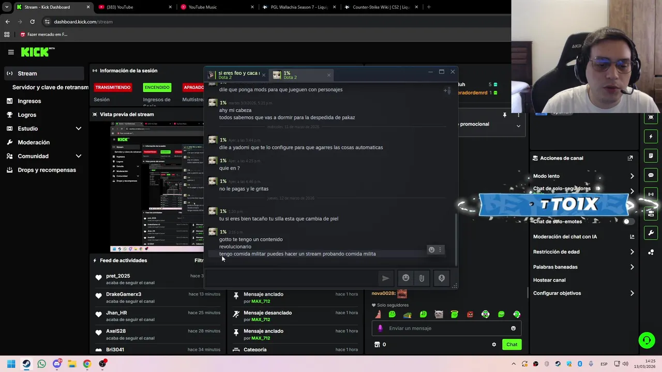Image resolution: width=662 pixels, height=372 pixels.
Task: Open Logros in Kick sidebar
Action: (x=27, y=115)
